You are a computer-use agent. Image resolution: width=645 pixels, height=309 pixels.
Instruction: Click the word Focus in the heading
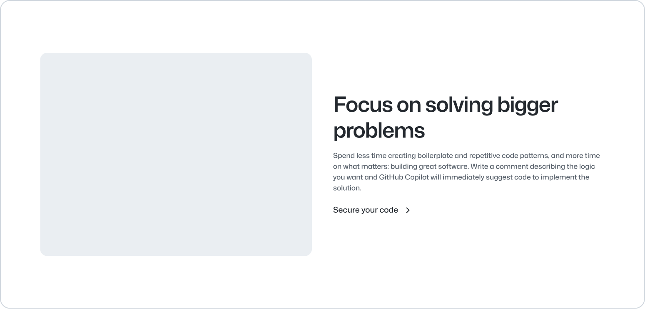point(363,105)
